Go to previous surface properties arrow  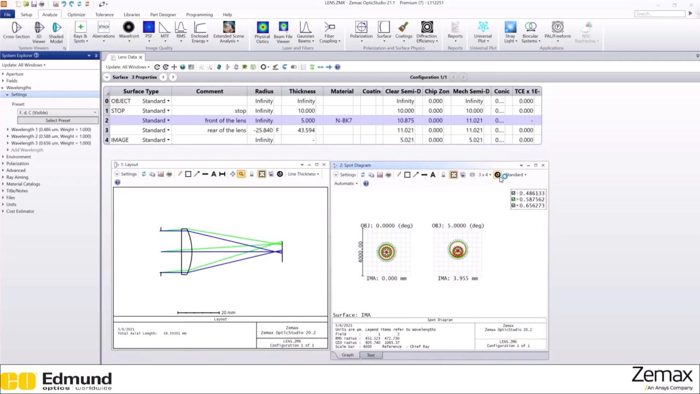[163, 77]
